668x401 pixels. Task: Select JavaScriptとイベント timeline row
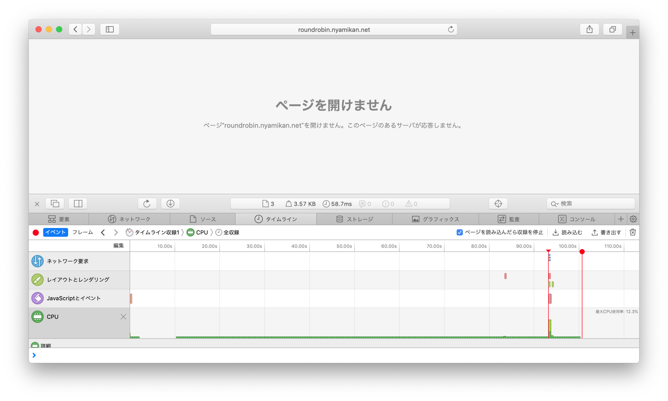(x=79, y=298)
